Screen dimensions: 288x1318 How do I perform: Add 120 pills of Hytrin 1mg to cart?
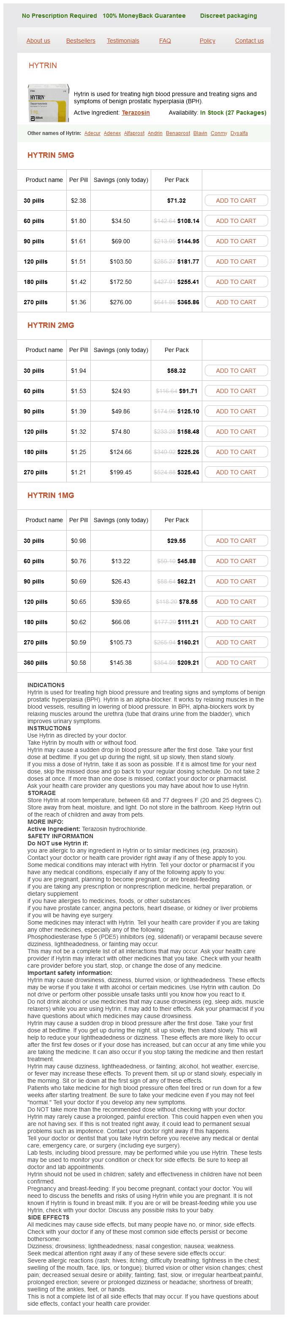point(236,602)
